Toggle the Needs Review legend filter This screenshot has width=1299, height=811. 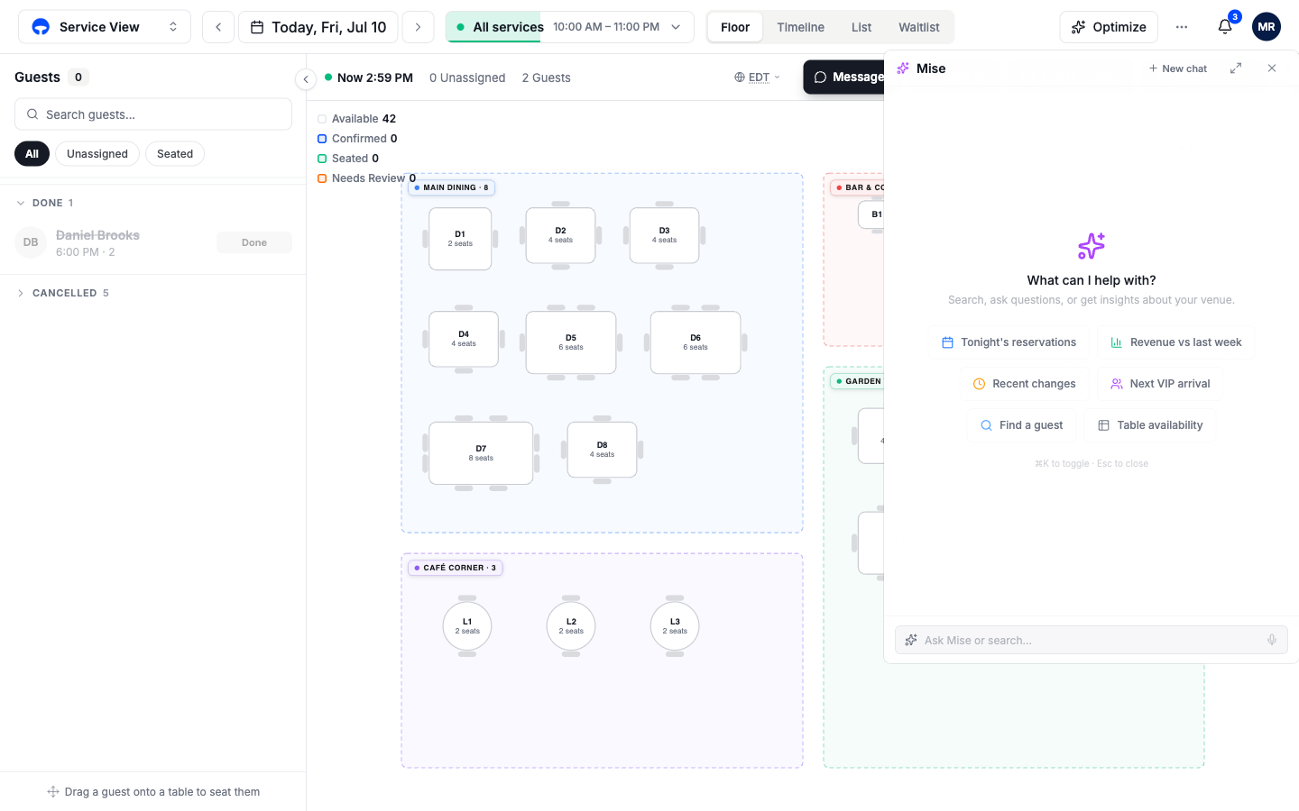(x=367, y=178)
